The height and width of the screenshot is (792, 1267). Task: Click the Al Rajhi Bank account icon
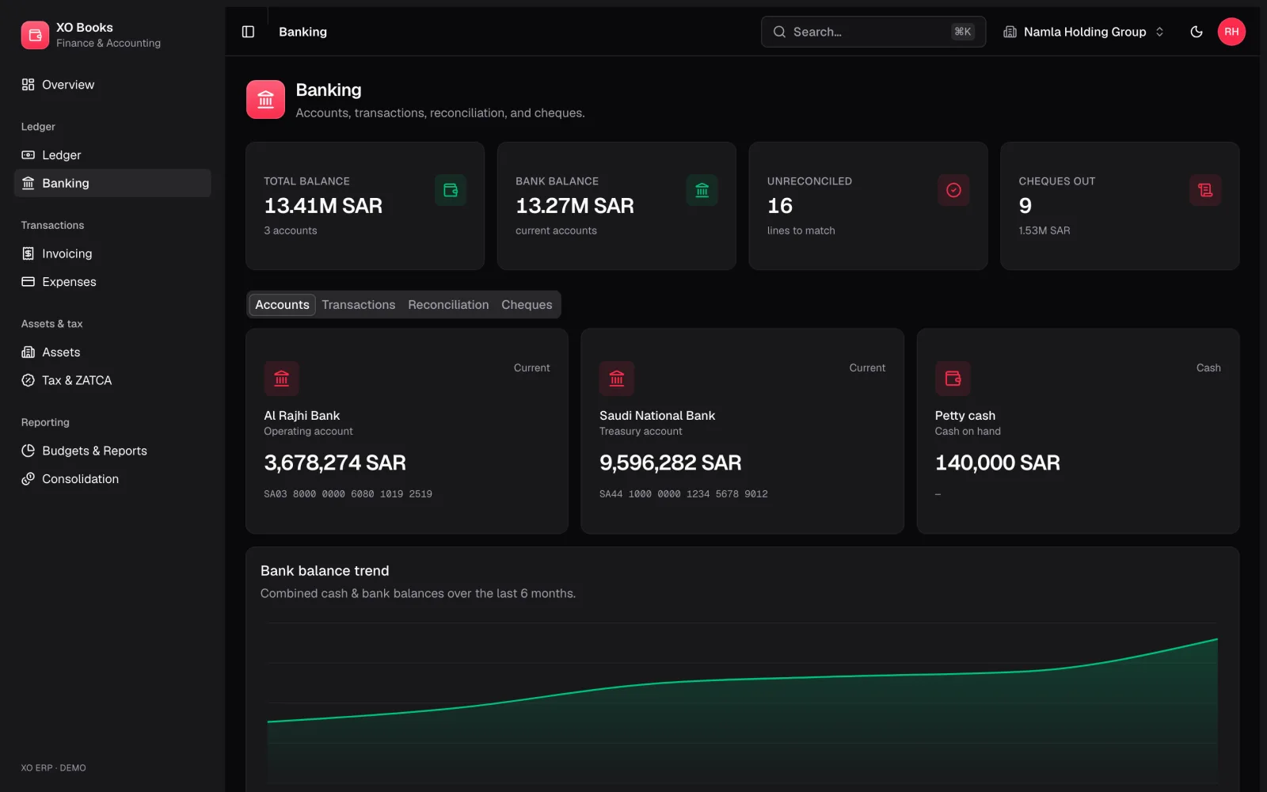click(x=281, y=379)
